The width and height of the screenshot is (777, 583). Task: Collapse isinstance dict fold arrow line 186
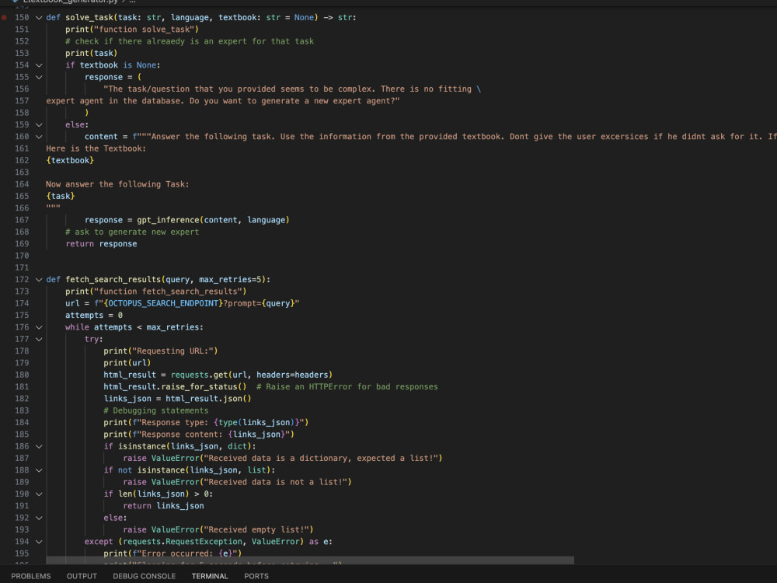tap(39, 446)
